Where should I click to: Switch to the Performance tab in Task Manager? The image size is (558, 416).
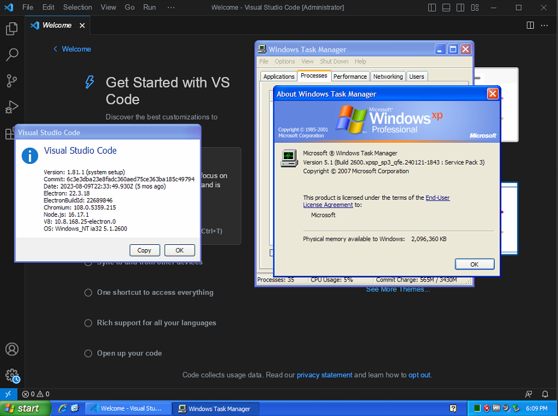pyautogui.click(x=350, y=76)
